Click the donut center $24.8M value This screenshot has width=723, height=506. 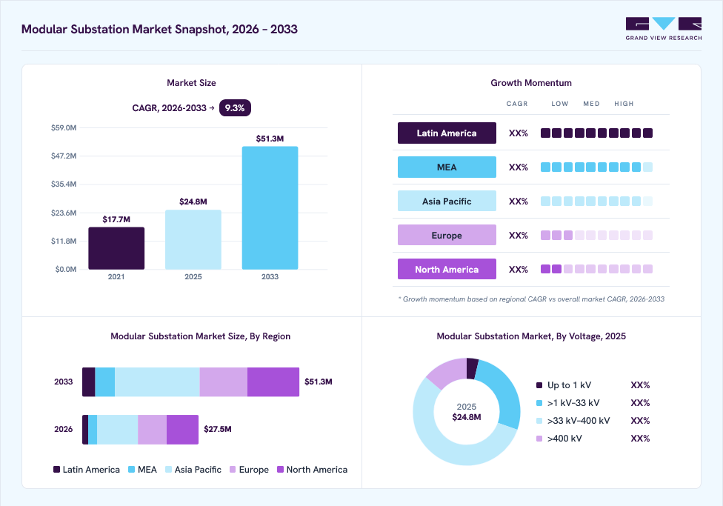coord(467,417)
